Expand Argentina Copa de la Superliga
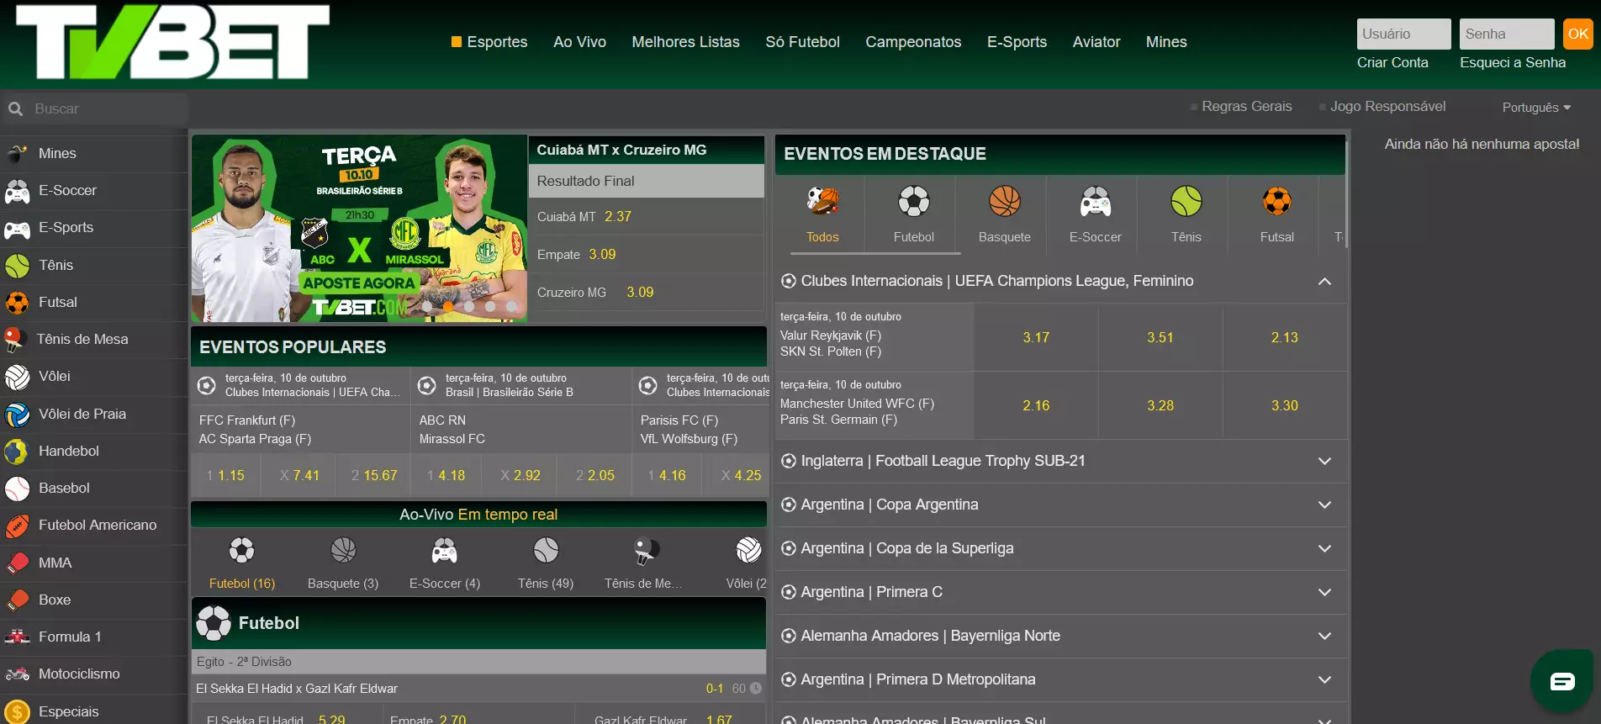This screenshot has height=724, width=1601. pos(1325,549)
